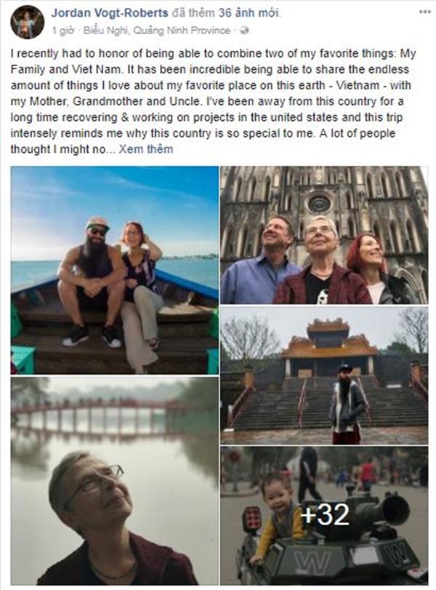Click the post caption text about Viet Nam
Image resolution: width=436 pixels, height=590 pixels.
point(213,101)
